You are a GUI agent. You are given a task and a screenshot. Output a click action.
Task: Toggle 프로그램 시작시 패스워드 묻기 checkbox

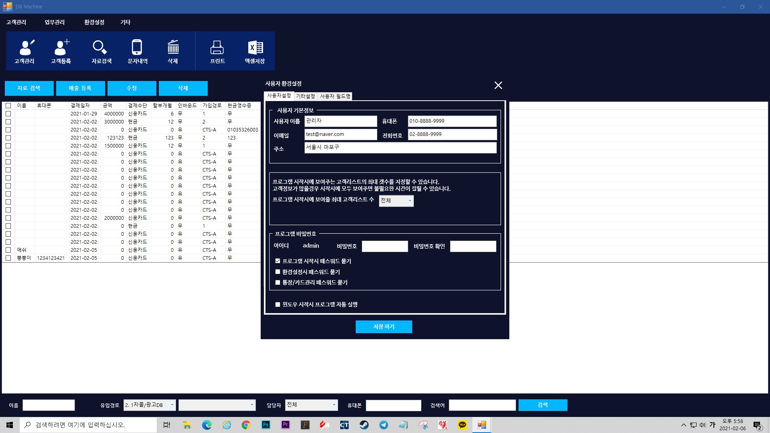tap(278, 261)
